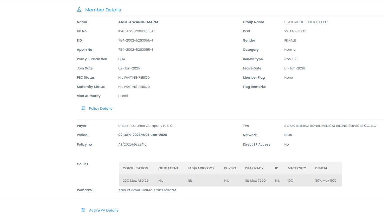Screen dimensions: 384x222
Task: Click the Active PA Details list icon
Action: point(83,210)
